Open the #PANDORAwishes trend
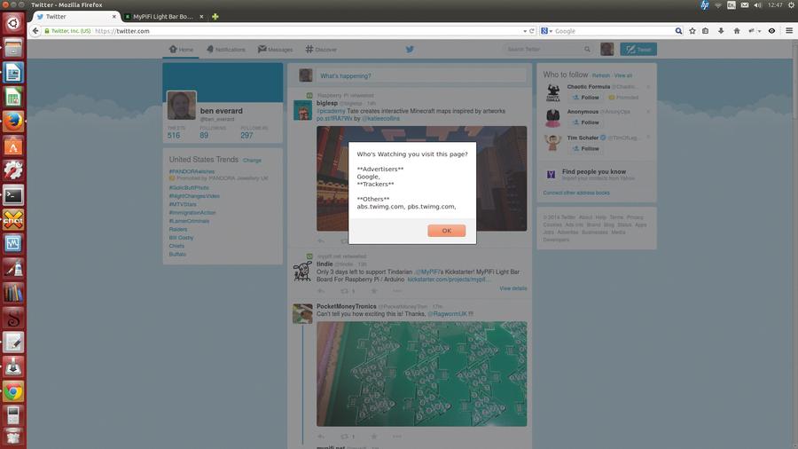This screenshot has width=798, height=449. [192, 171]
